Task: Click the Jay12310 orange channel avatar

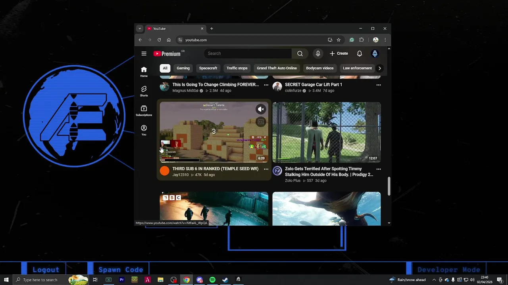Action: tap(164, 171)
